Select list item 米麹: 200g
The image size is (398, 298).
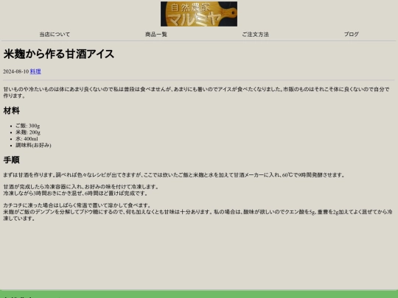28,132
